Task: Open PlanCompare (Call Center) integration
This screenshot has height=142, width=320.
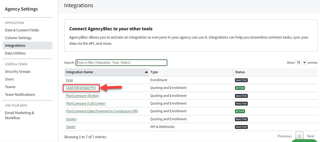Action: point(86,103)
